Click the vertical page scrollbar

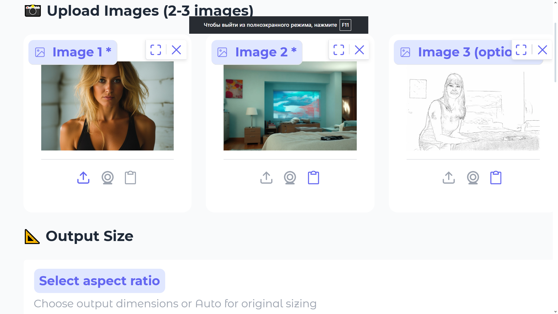click(x=555, y=52)
